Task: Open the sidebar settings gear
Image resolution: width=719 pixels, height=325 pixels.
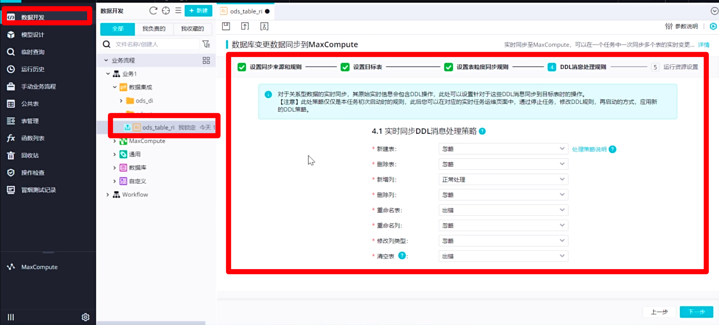Action: pyautogui.click(x=85, y=317)
